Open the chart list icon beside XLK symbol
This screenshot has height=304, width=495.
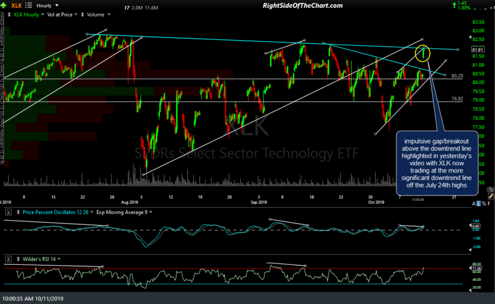29,6
